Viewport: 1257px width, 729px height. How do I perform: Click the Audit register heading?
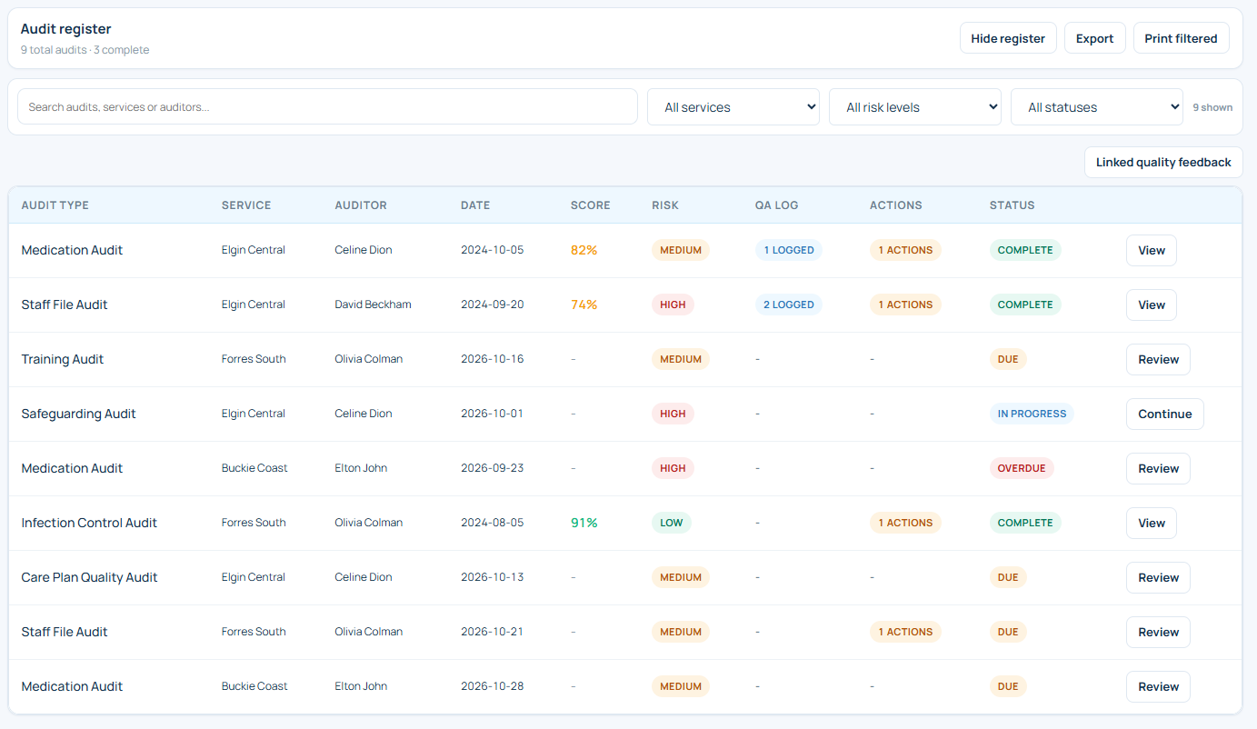[x=66, y=29]
